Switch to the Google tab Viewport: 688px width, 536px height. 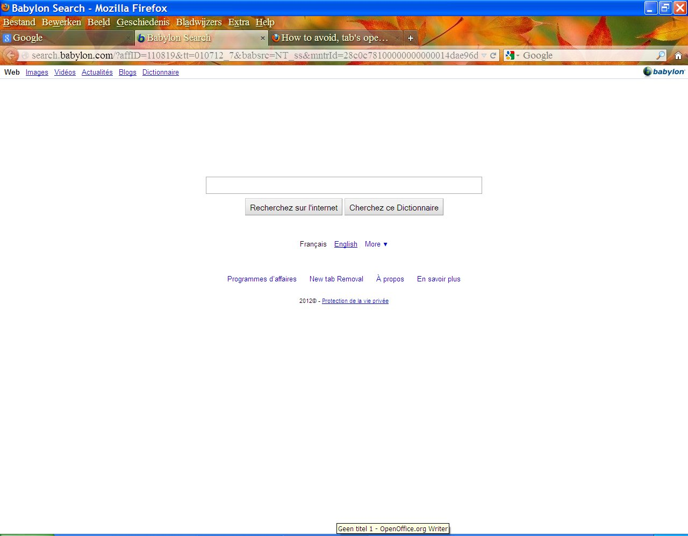click(67, 38)
